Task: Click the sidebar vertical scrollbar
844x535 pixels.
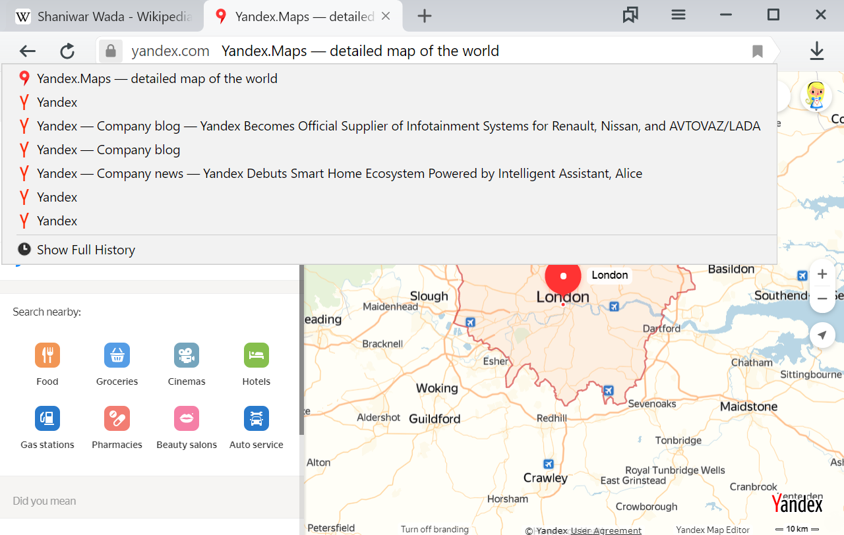Action: [302, 349]
